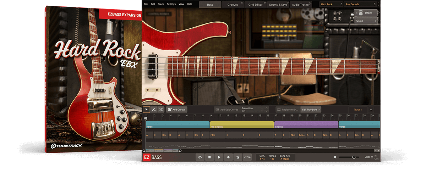
Task: Toggle the loop playback button
Action: tap(200, 157)
